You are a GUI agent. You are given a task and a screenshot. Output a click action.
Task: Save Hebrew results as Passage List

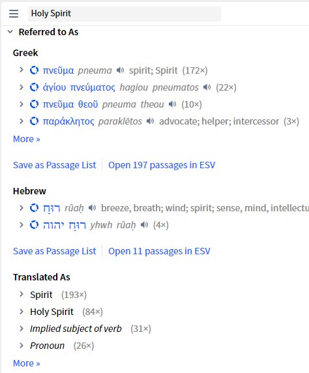55,251
